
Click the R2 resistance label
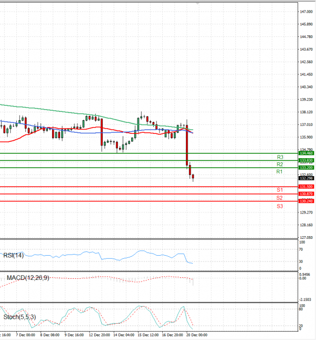(280, 164)
